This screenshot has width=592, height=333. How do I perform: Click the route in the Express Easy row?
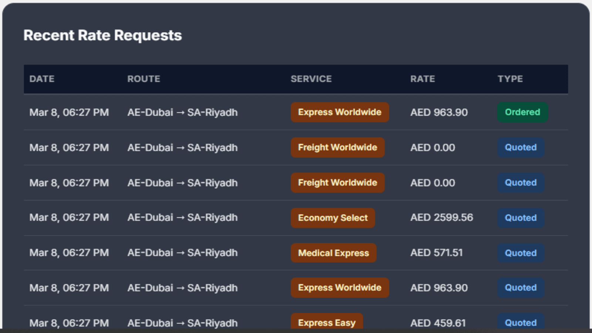(x=182, y=323)
